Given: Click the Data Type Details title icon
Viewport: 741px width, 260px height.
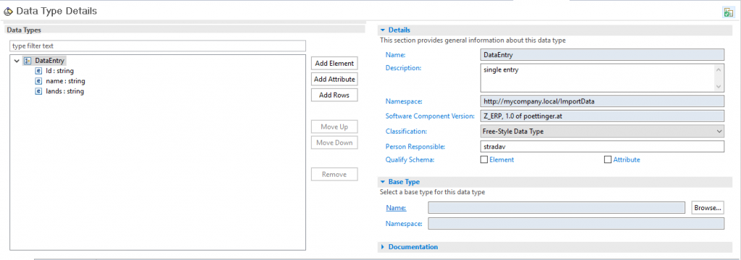Looking at the screenshot, I should [8, 12].
